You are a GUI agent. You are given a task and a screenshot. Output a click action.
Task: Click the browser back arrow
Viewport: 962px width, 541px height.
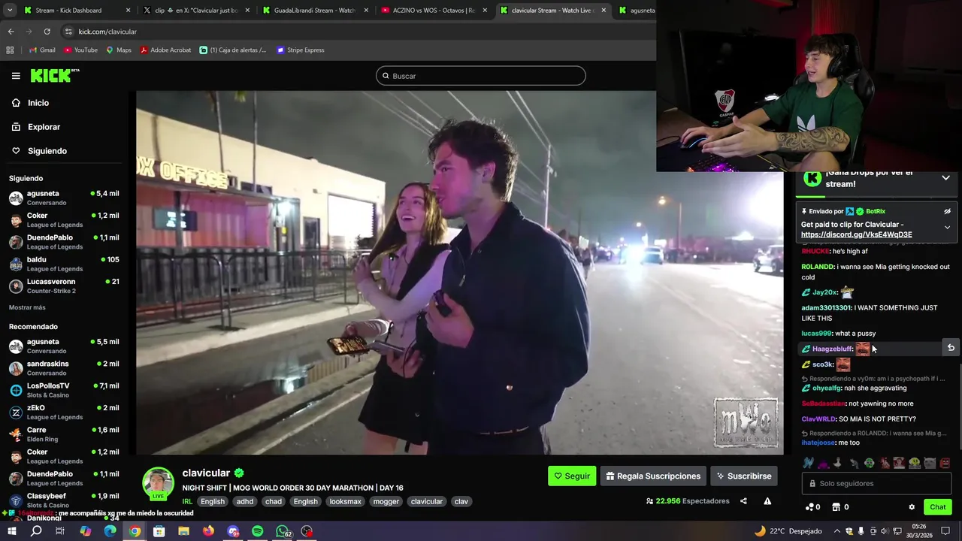point(11,32)
